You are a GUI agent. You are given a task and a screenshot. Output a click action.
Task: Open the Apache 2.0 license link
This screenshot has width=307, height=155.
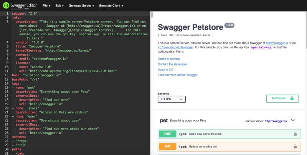click(x=166, y=70)
